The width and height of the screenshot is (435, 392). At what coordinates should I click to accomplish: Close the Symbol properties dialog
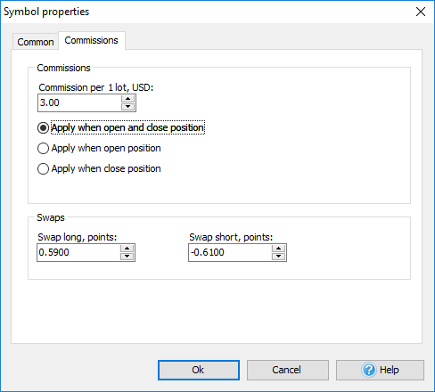pos(421,12)
